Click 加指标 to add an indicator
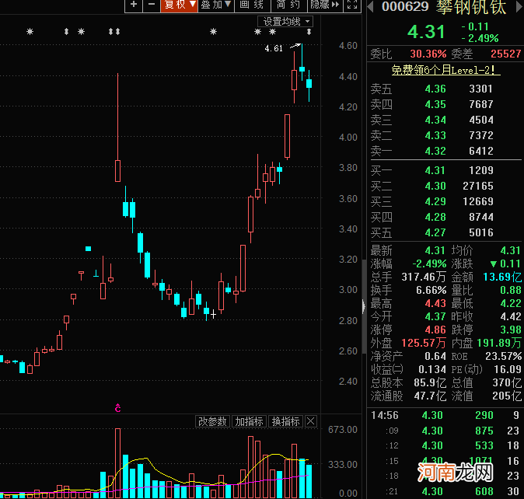 (x=249, y=421)
